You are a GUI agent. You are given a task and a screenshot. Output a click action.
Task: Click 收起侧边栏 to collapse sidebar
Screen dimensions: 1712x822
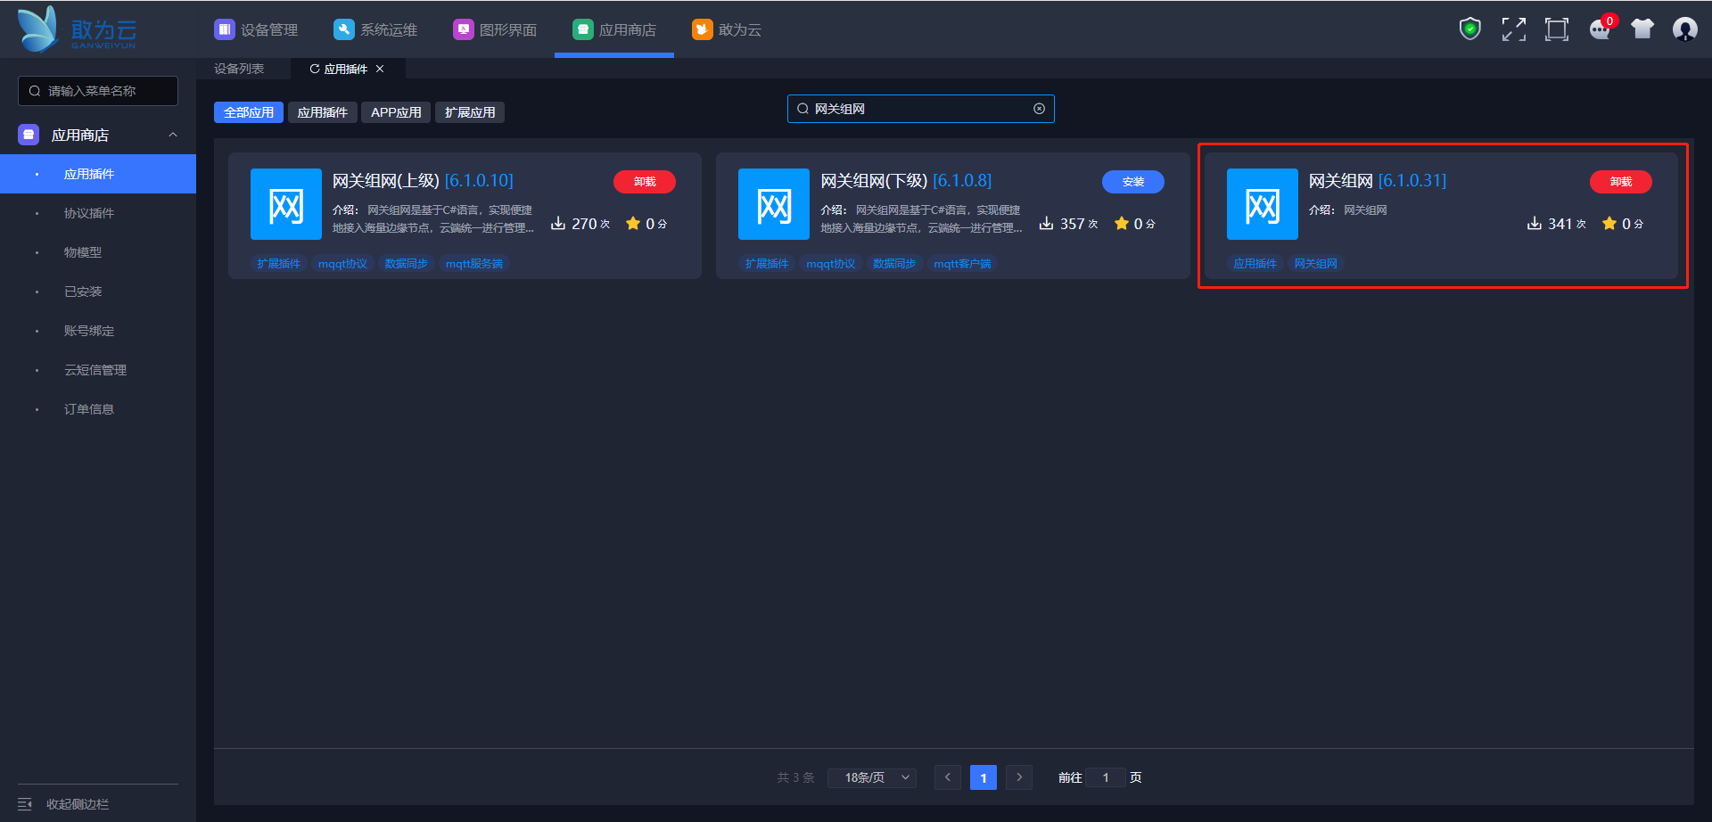pos(78,804)
